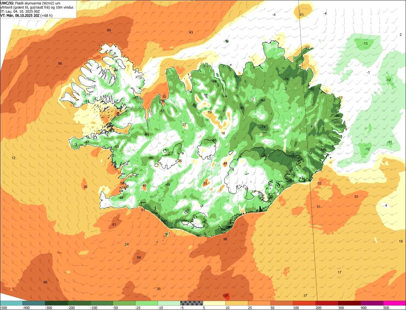
Task: Click the map value '-92'
Action: pos(312,89)
